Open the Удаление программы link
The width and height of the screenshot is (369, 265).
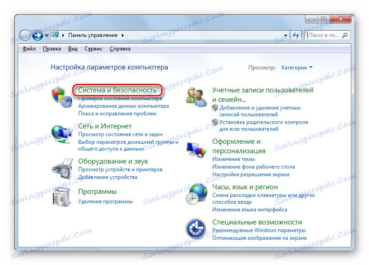click(105, 201)
